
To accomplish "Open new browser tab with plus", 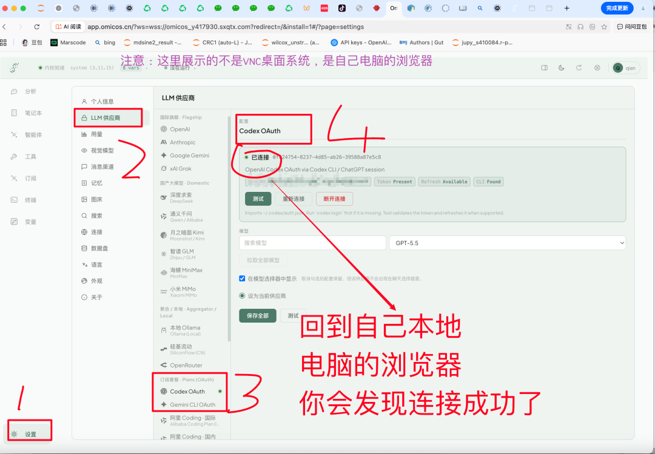I will (x=566, y=8).
